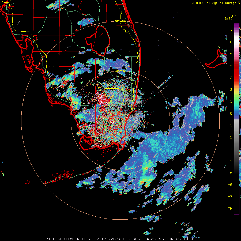Click the KAMX 26 JUN 25 19:01 timestamp
Viewport: 241px width, 241px height.
[171, 239]
